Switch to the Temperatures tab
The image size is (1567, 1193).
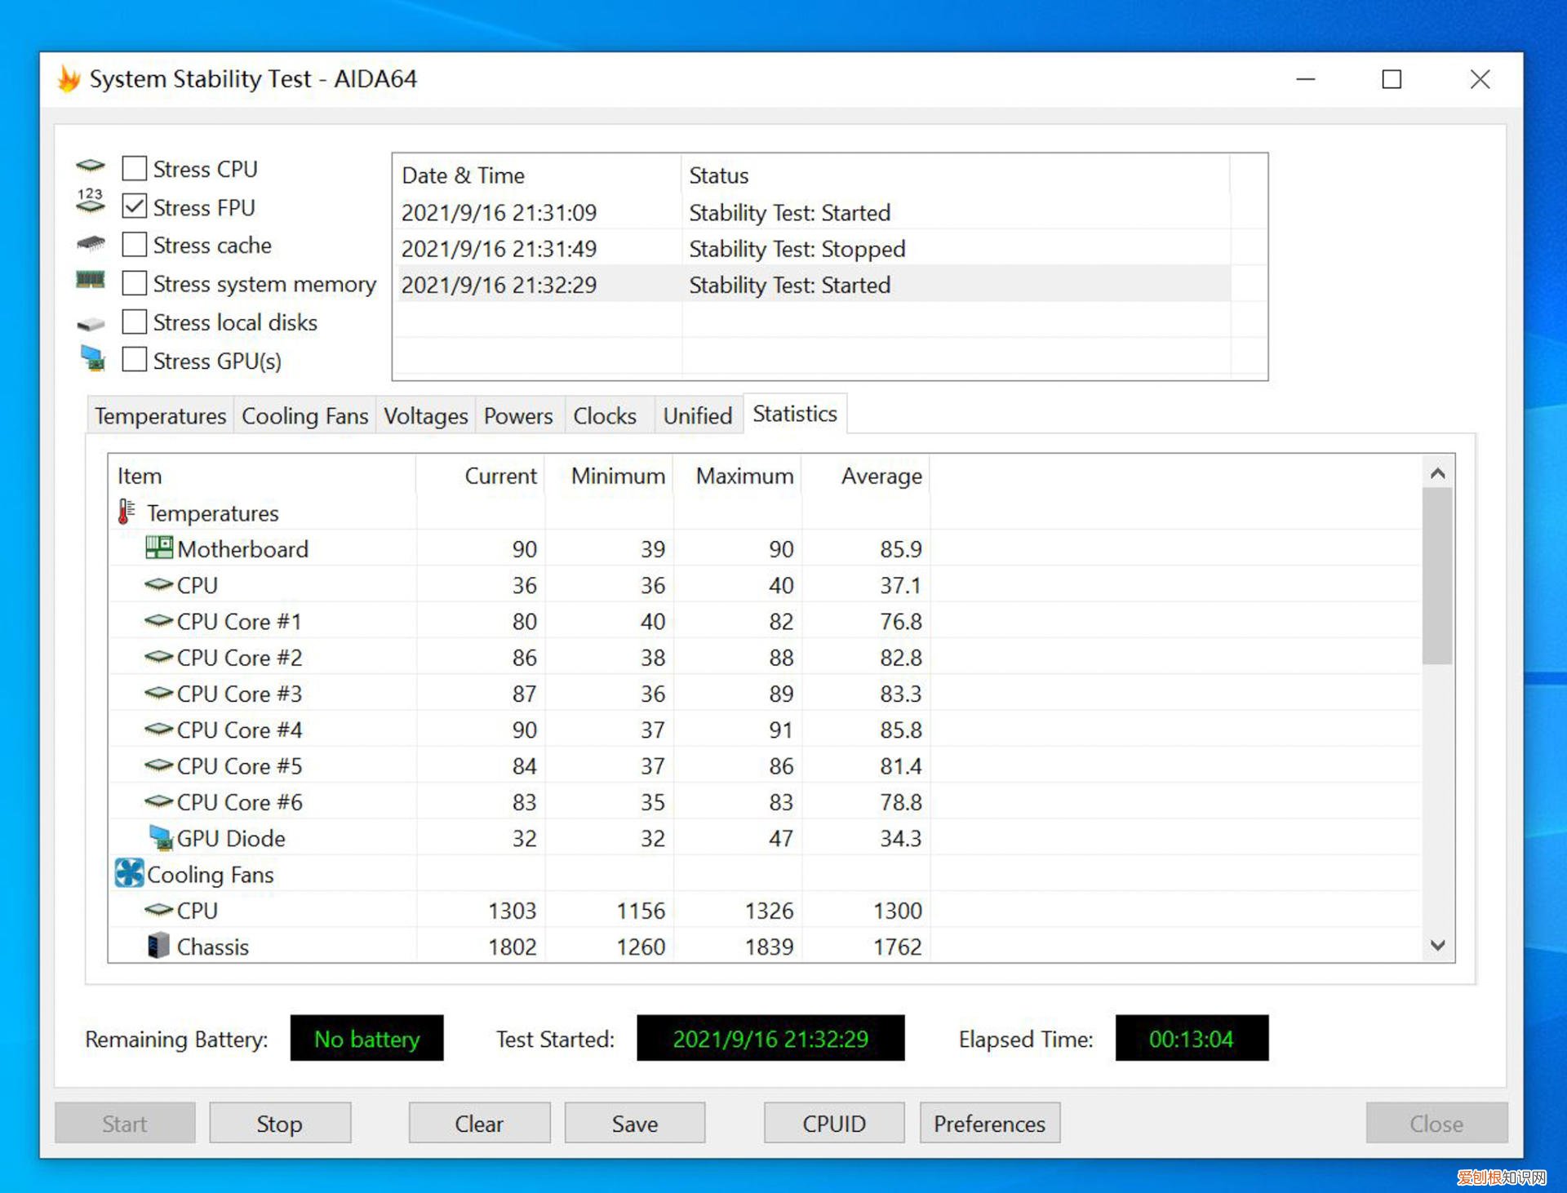pos(160,416)
